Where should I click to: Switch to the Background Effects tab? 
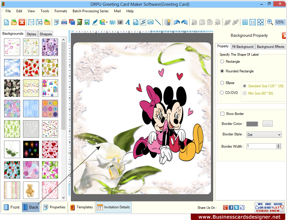point(271,46)
